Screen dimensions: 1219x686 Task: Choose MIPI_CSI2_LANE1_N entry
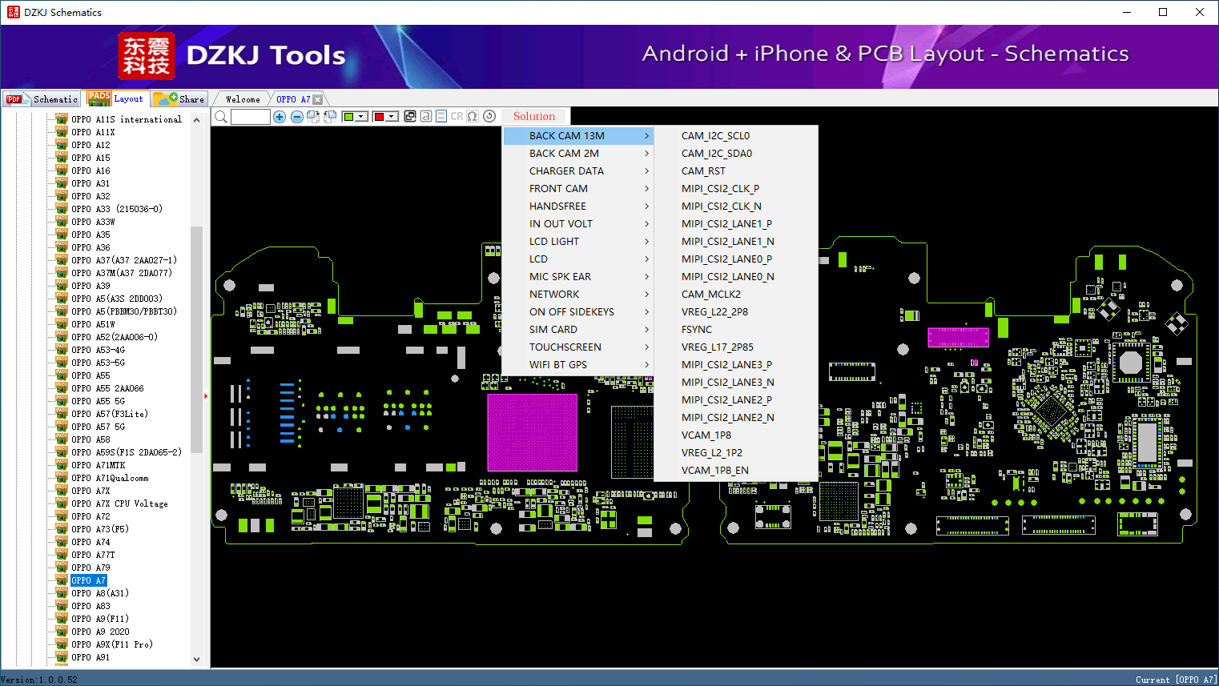tap(736, 242)
